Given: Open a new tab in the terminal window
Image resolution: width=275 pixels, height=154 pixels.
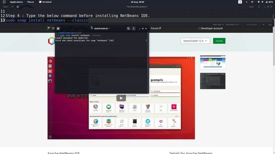Looking at the screenshot, I should tap(58, 29).
